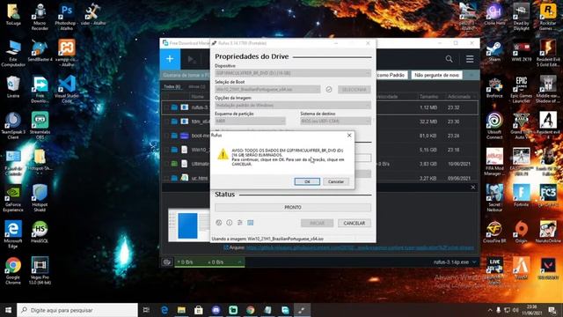This screenshot has width=563, height=317.
Task: Open search in Free Download Manager
Action: [449, 59]
